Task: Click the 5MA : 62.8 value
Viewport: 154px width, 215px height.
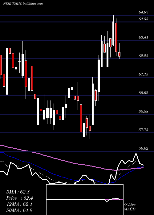Action: point(18,192)
